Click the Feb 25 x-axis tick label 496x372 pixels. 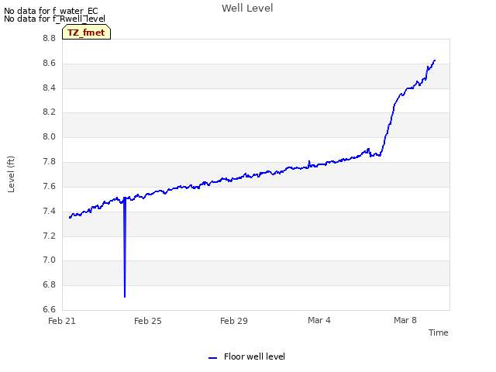pos(148,321)
